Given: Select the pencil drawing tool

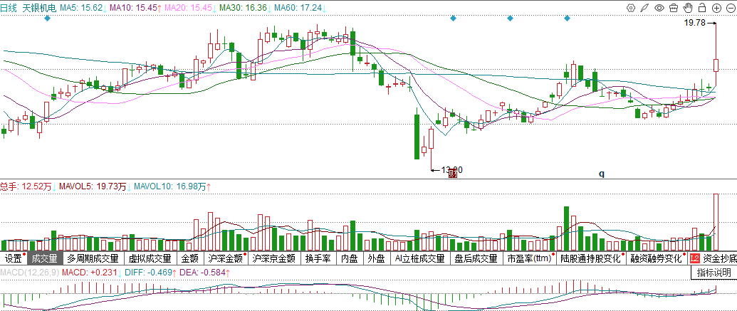Looking at the screenshot, I should [x=644, y=8].
